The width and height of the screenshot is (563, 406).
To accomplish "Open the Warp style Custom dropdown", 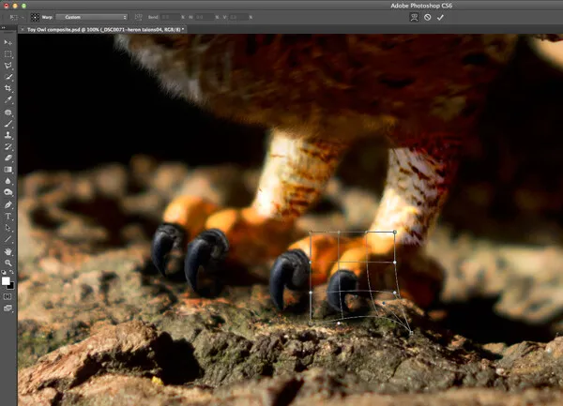I will click(90, 17).
